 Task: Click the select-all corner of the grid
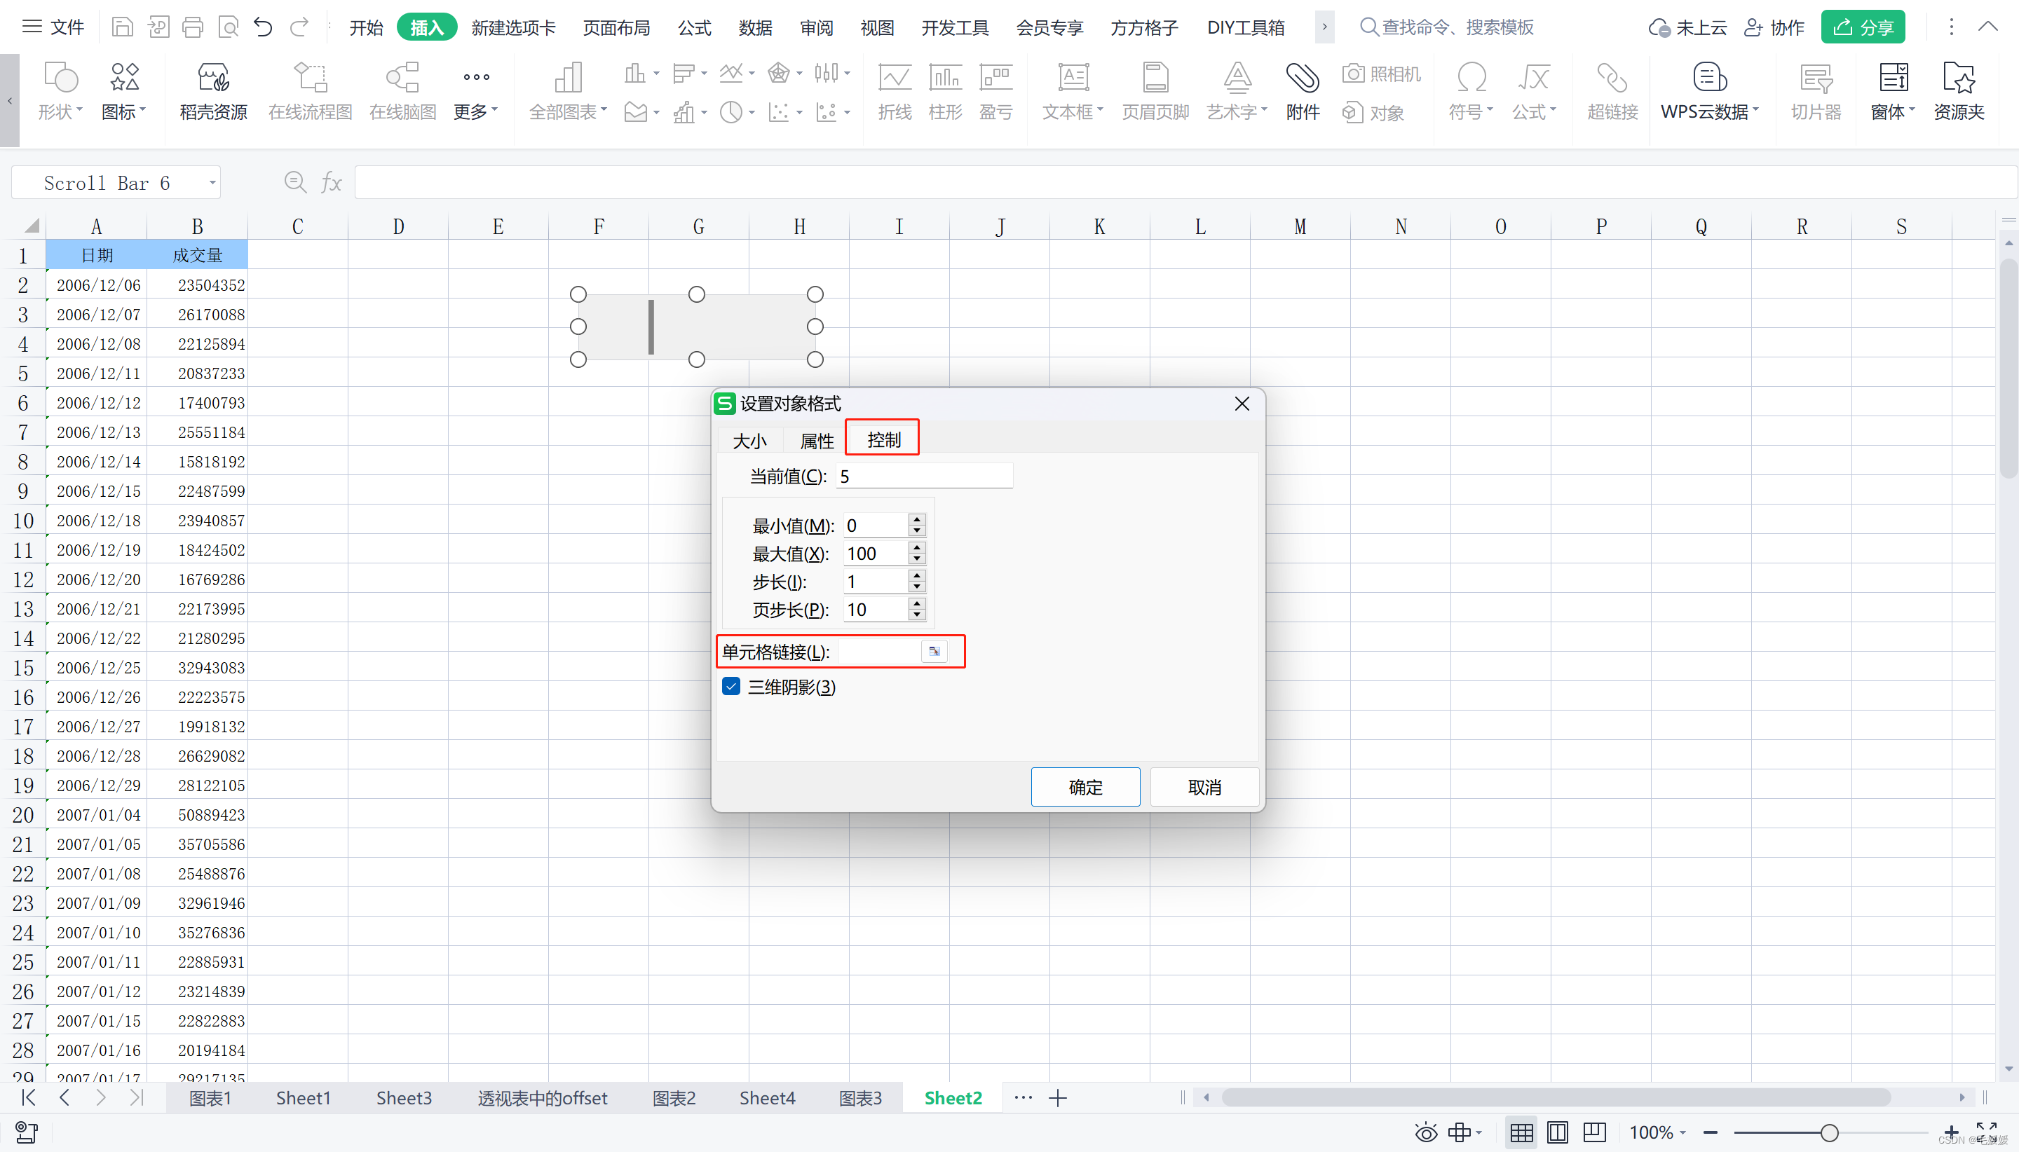(x=30, y=226)
